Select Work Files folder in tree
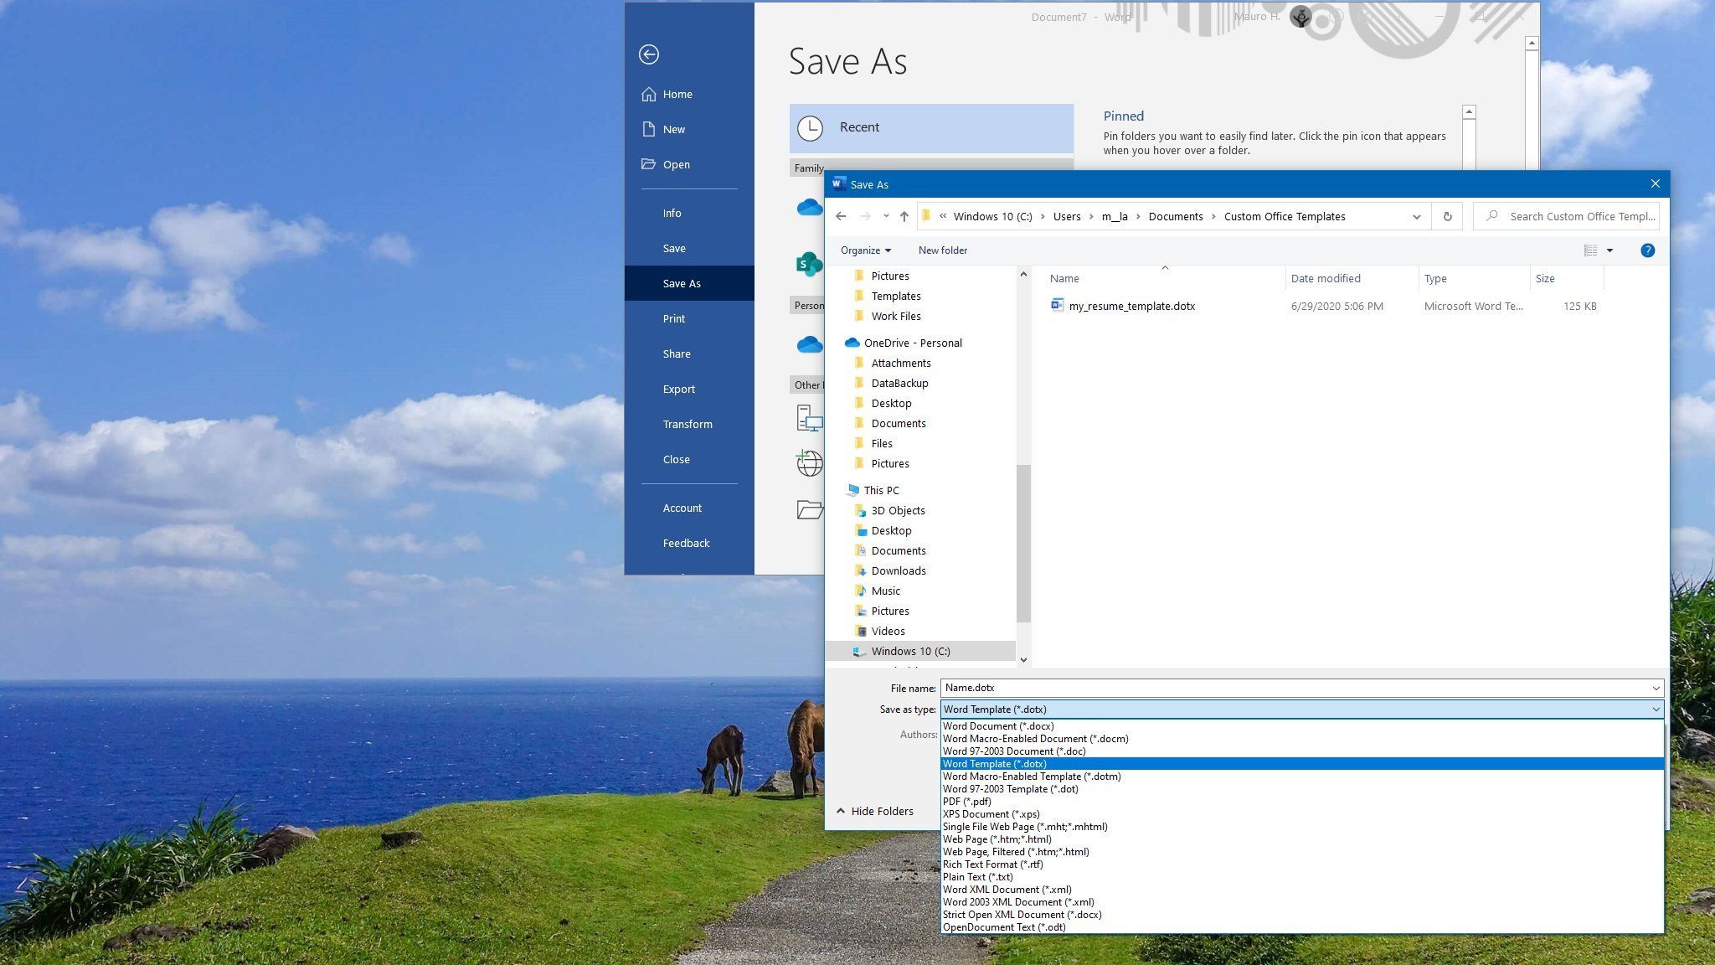This screenshot has height=965, width=1715. coord(895,316)
